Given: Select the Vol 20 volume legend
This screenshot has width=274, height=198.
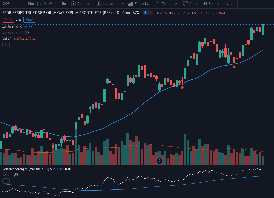Looking at the screenshot, I should tap(7, 39).
